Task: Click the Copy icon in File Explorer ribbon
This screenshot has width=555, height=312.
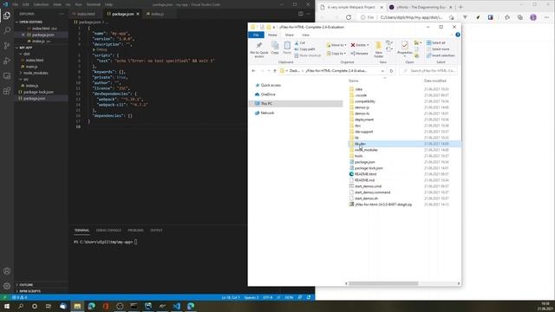Action: pyautogui.click(x=275, y=48)
